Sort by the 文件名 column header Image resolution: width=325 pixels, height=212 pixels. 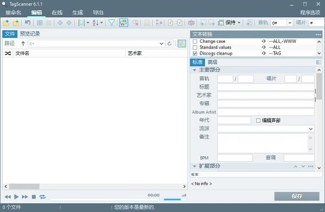(x=69, y=54)
